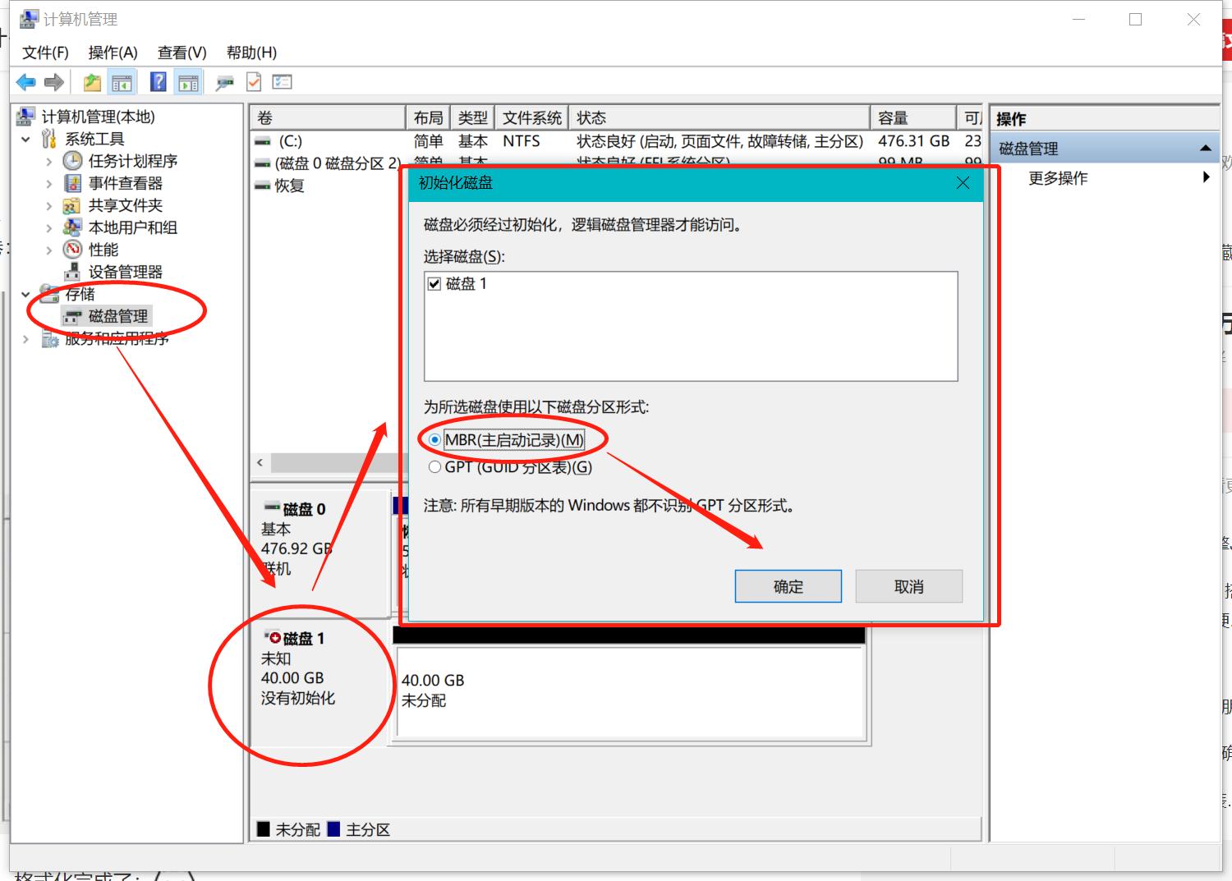This screenshot has height=881, width=1232.
Task: Select the 共享文件夹 folder icon
Action: tap(73, 205)
